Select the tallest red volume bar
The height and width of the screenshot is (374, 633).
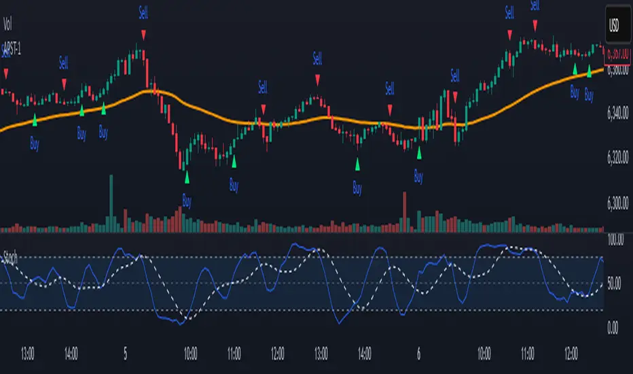405,212
